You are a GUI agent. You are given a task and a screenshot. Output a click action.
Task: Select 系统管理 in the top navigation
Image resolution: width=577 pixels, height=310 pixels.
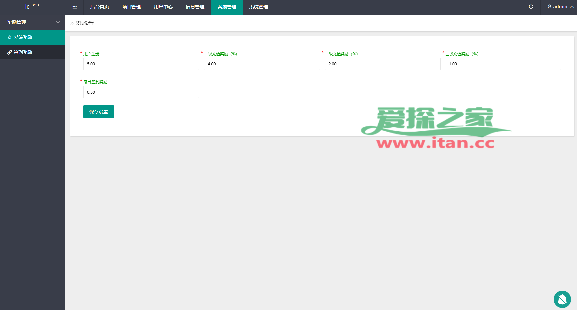coord(258,7)
